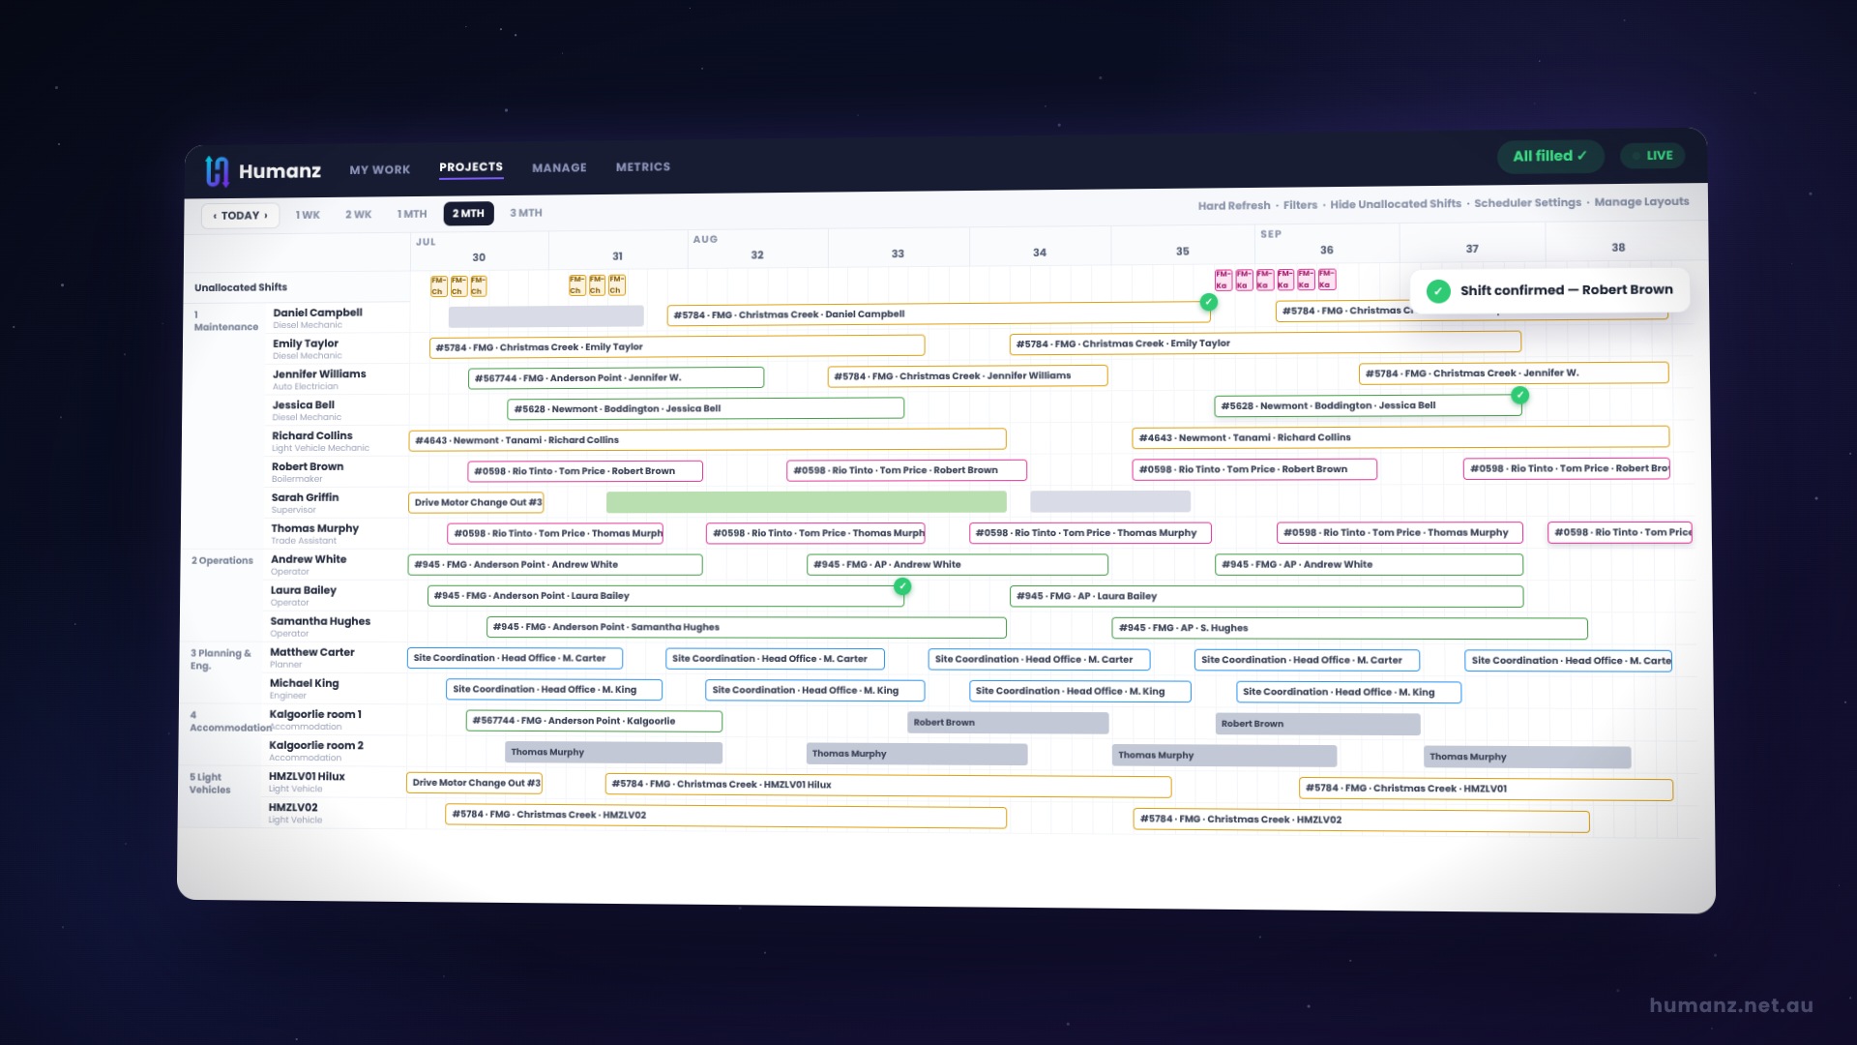This screenshot has height=1045, width=1857.
Task: Select the Daniel Campbell resource row name
Action: [317, 313]
